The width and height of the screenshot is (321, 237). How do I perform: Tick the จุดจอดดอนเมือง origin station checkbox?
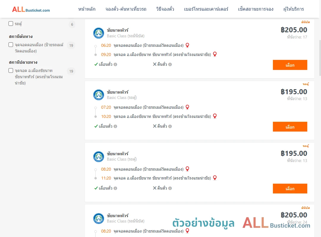11,44
